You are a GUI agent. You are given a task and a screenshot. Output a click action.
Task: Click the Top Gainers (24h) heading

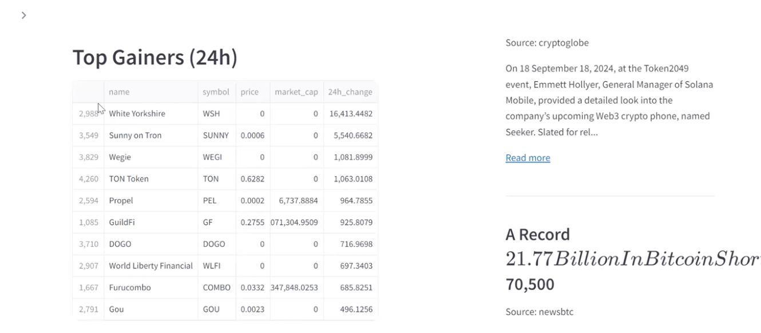pos(154,58)
